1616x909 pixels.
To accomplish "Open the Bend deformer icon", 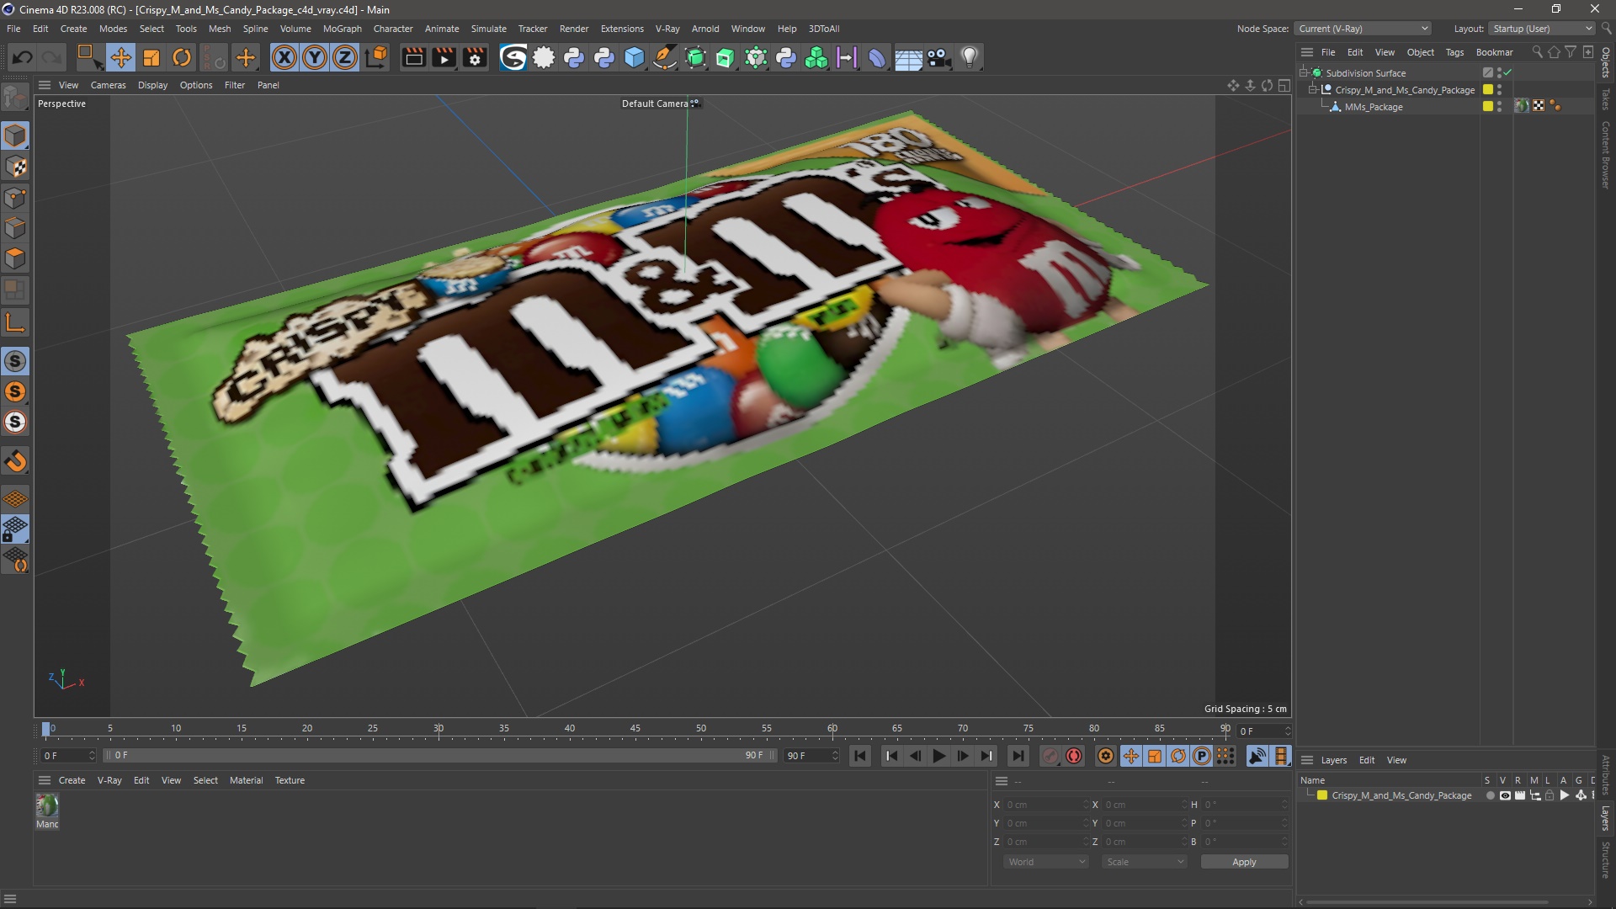I will point(877,57).
